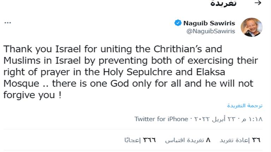Translate the tweet via ترجمة التغريدة
Screen dimensions: 271x152
[245, 105]
